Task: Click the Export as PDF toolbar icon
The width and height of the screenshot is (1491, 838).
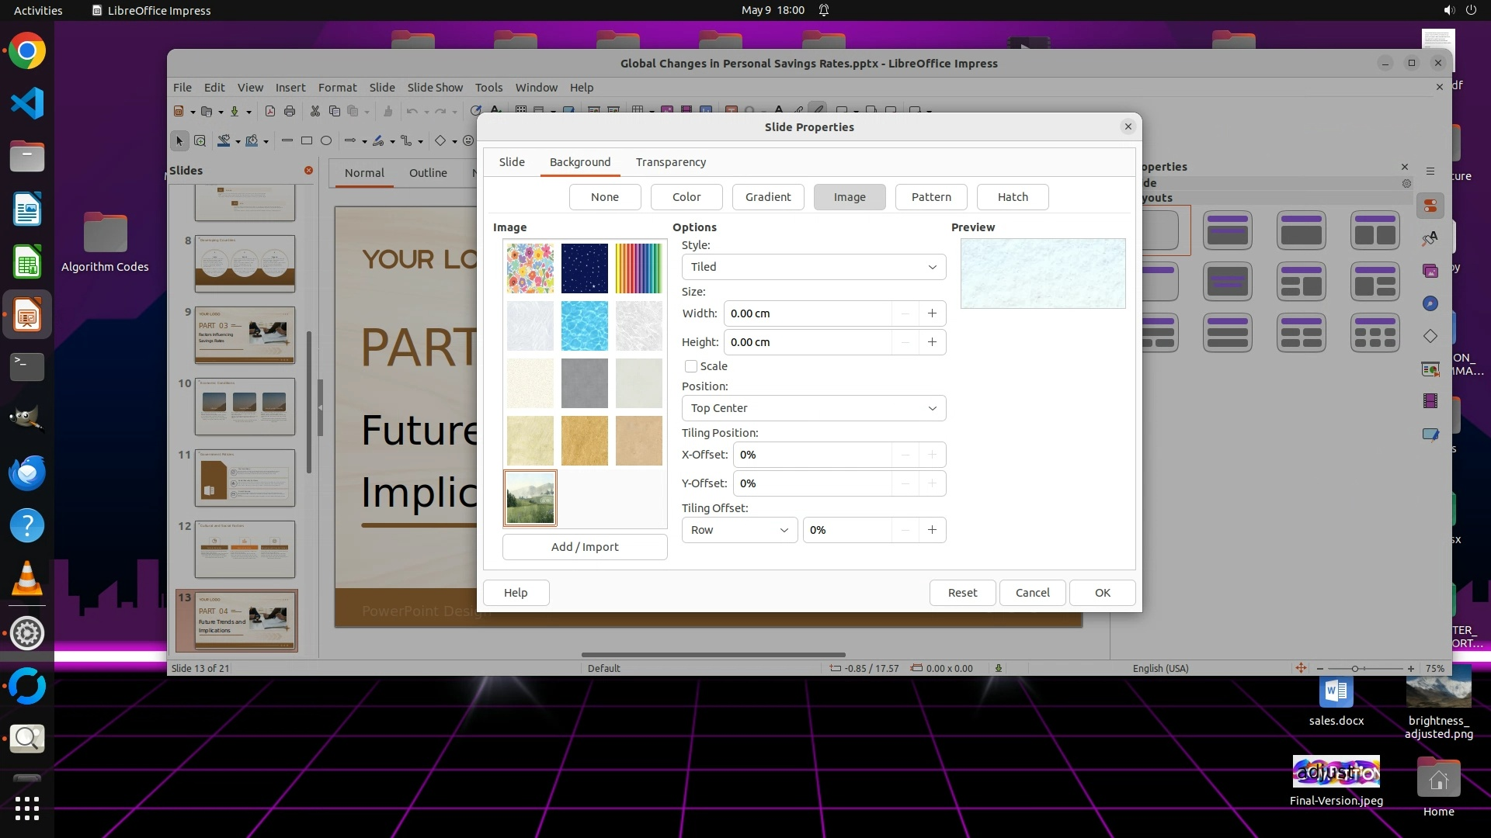Action: coord(269,111)
